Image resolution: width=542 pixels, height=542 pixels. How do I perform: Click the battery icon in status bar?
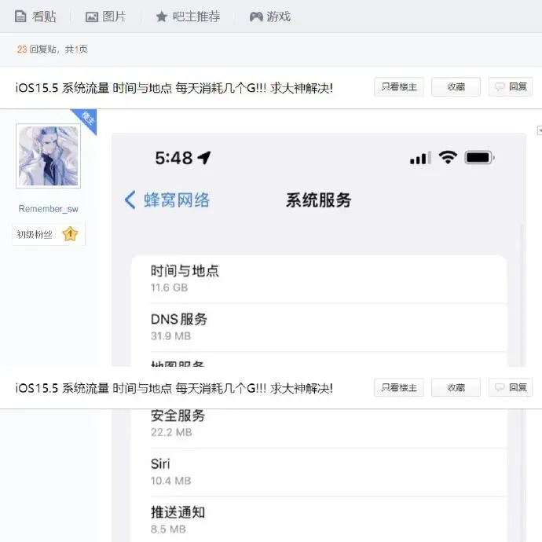(479, 158)
